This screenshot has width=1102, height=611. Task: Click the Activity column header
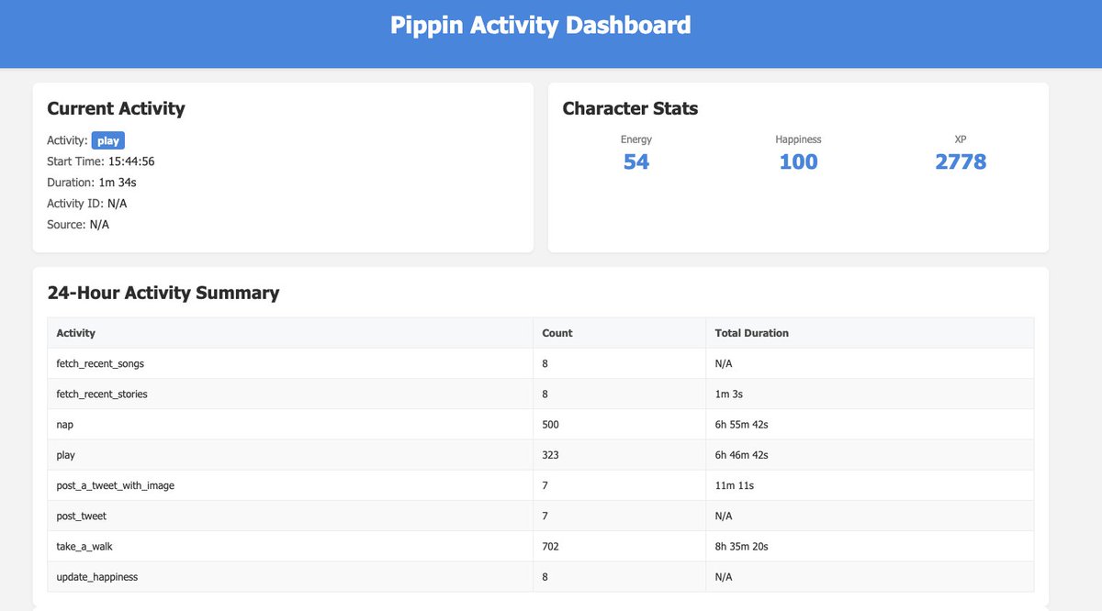click(76, 332)
